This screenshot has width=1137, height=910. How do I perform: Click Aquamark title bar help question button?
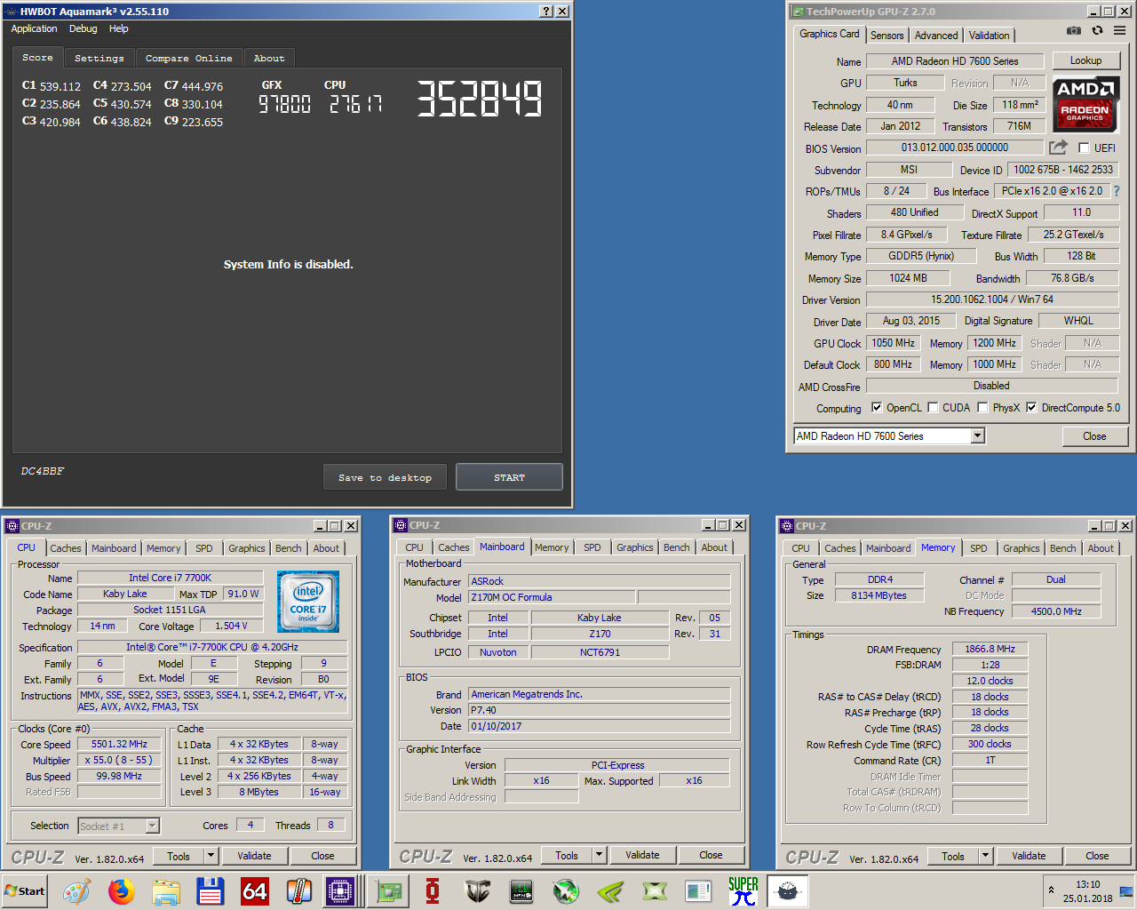point(546,12)
